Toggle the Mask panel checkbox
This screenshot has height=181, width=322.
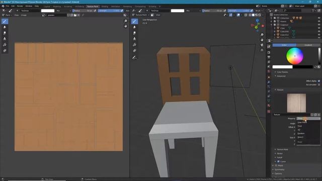276,165
